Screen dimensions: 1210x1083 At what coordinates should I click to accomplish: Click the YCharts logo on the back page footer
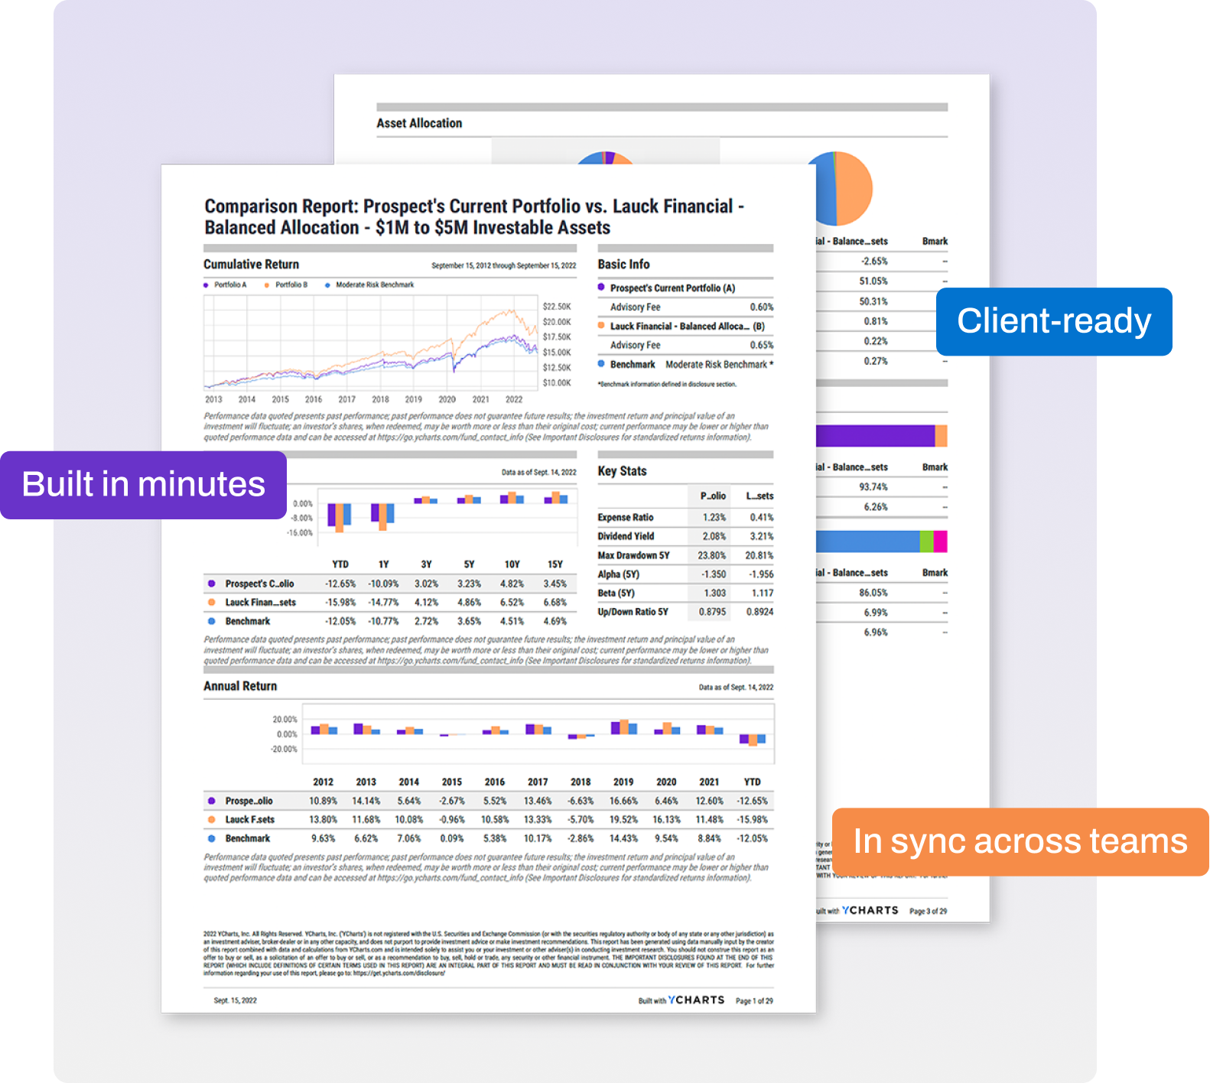(x=870, y=910)
